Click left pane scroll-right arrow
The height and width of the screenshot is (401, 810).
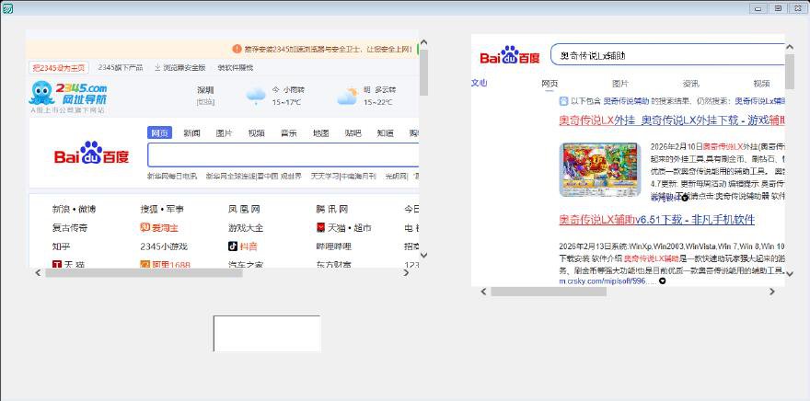(x=411, y=272)
